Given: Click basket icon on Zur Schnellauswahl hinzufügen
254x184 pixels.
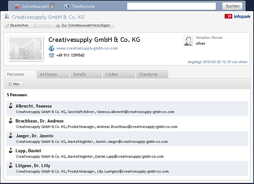Looking at the screenshot, I should tap(58, 25).
